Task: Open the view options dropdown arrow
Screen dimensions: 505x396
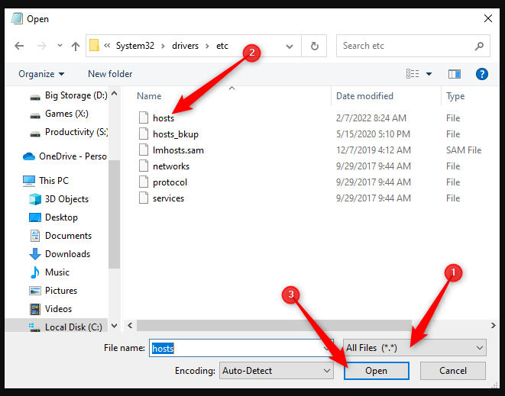Action: point(429,74)
